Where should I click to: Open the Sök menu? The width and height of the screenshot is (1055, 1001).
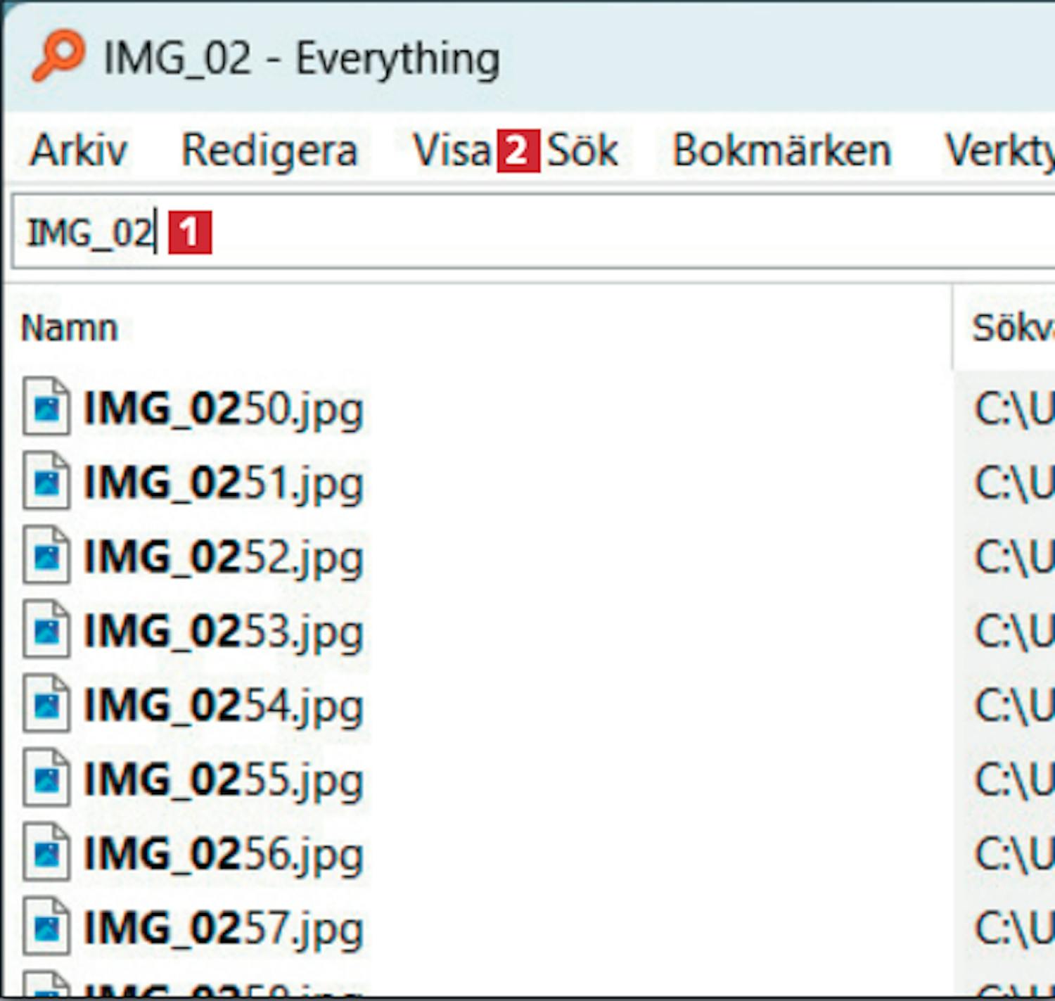(582, 151)
